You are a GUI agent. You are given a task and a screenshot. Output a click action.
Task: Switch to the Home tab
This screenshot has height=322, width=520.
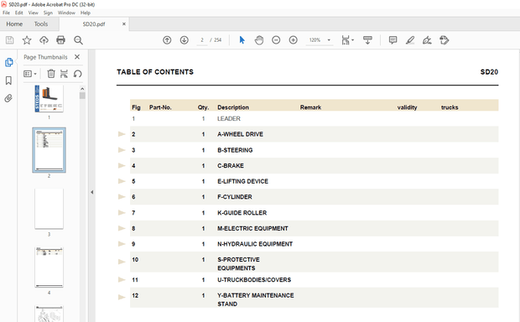coord(14,23)
